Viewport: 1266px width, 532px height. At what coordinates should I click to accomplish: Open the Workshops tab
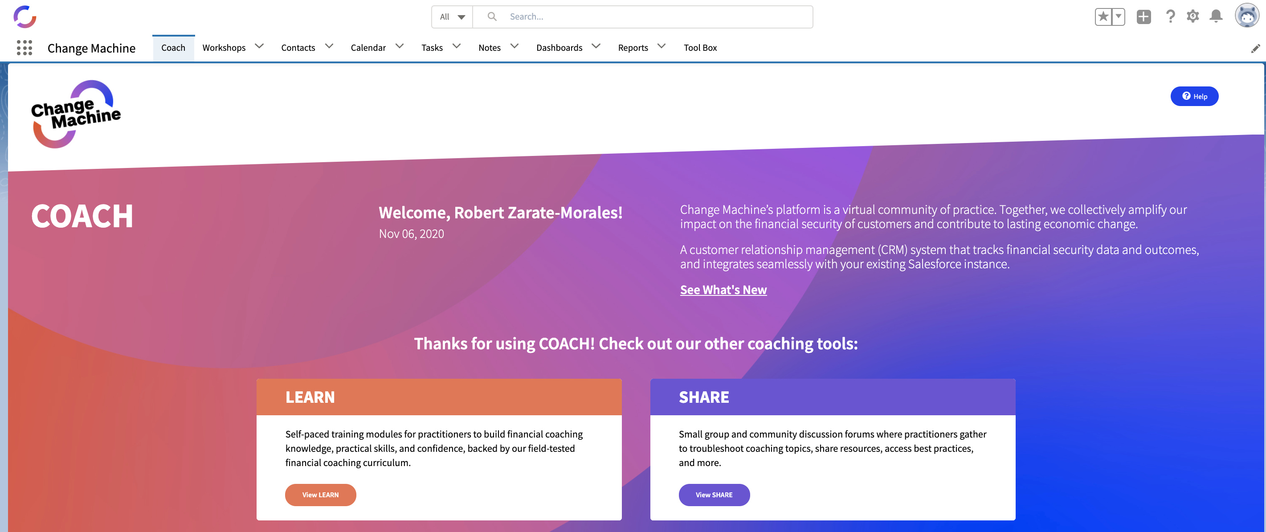point(224,48)
